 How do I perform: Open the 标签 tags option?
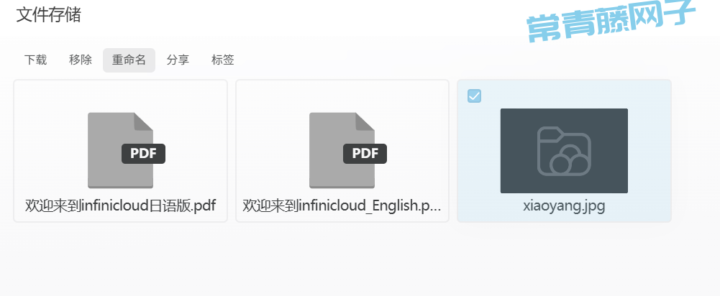pyautogui.click(x=222, y=60)
